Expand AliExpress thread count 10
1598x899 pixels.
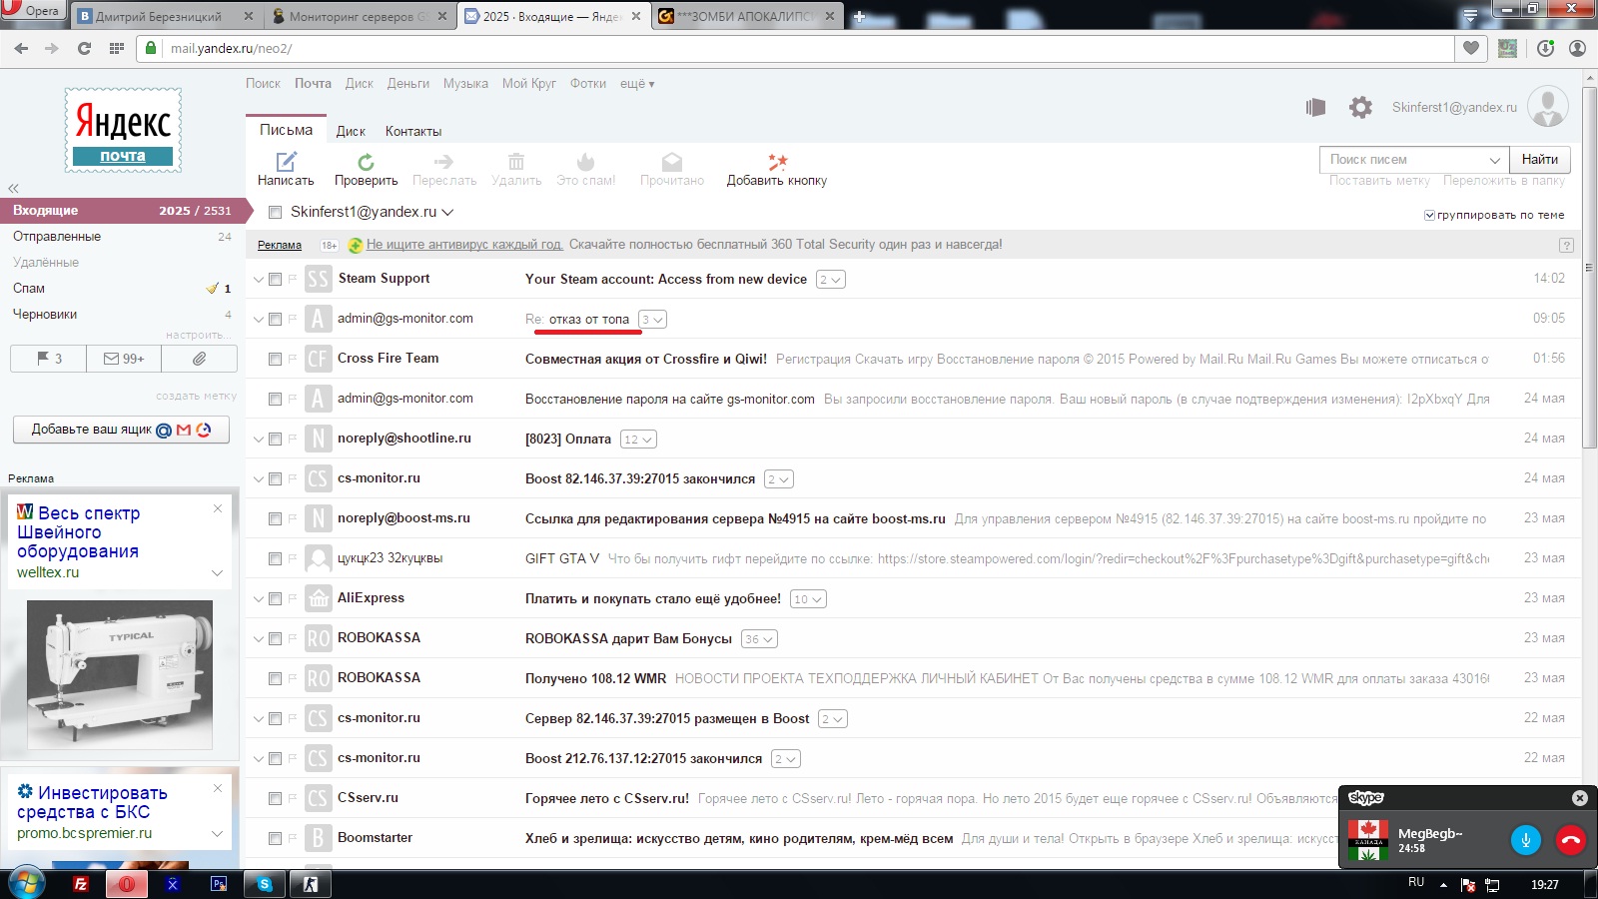[808, 599]
